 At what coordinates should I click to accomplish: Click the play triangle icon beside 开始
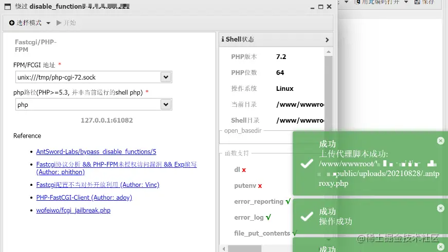(x=59, y=23)
